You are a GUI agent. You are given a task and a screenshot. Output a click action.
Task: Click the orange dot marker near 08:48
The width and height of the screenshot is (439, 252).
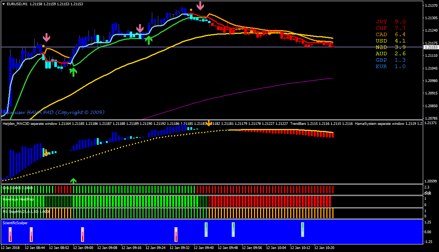tap(43, 46)
